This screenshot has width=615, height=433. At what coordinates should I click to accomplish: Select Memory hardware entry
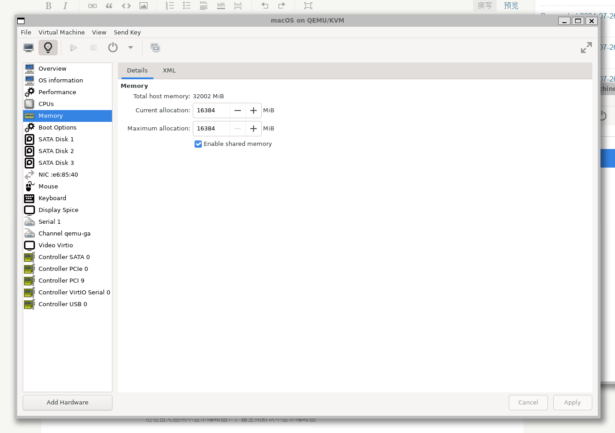[x=68, y=116]
